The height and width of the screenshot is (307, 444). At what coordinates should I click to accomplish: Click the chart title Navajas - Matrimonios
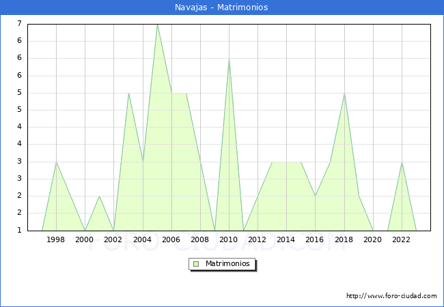tap(222, 8)
